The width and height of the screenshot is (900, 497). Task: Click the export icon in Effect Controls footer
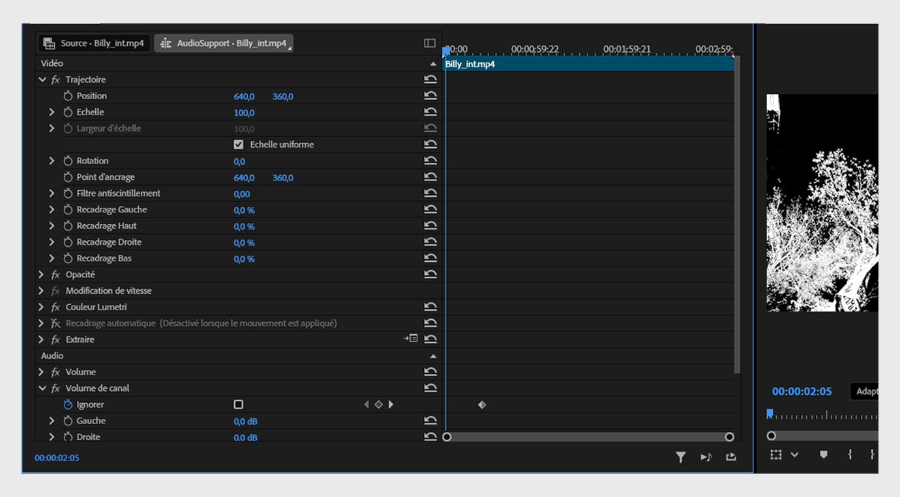731,457
